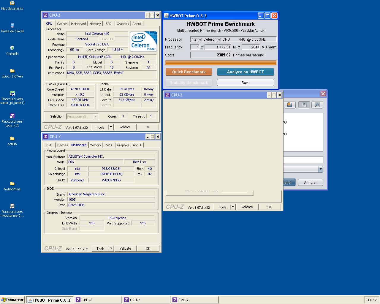Activate the first CPU-Z taskbar button

pyautogui.click(x=98, y=300)
